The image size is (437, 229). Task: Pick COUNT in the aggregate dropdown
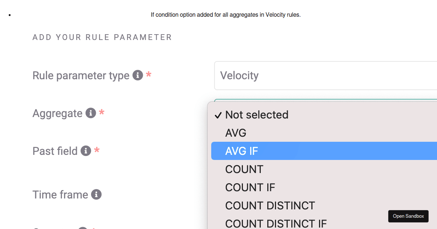click(x=244, y=169)
